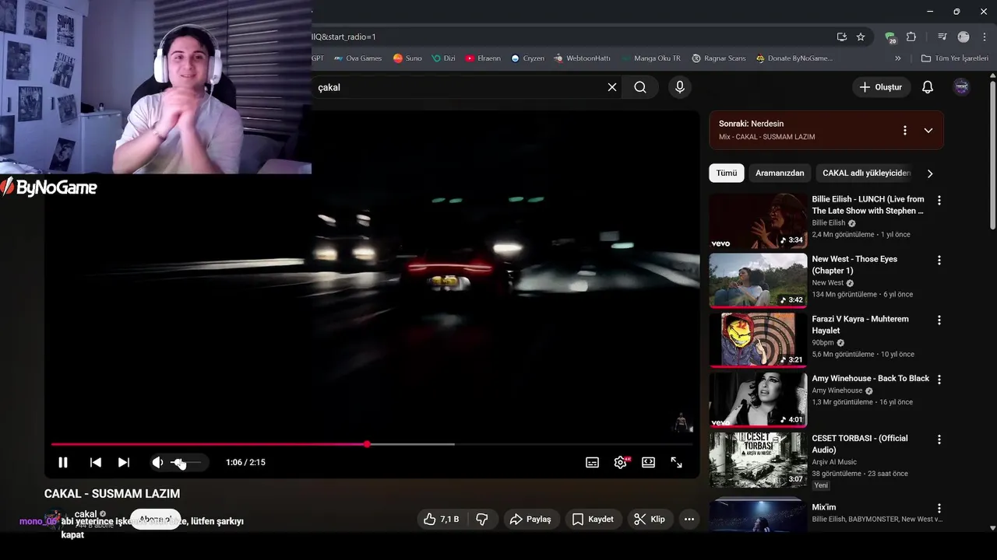Open options for Farazi V Kayra video

(x=939, y=320)
